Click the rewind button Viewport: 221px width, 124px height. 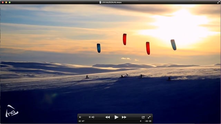tap(107, 117)
